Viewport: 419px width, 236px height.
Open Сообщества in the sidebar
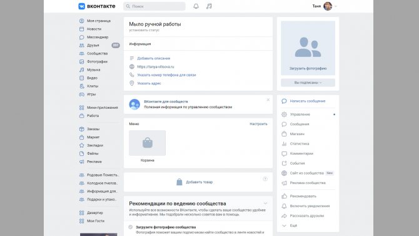tap(98, 53)
